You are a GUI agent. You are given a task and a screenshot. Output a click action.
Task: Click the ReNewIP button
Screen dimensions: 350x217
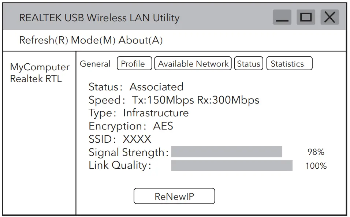click(174, 196)
